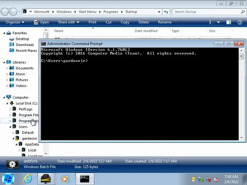247x185 pixels.
Task: Expand the Music library node
Action: [x=7, y=74]
